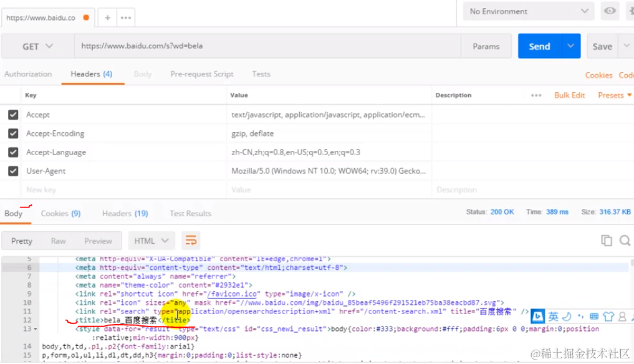Uncheck the Accept-Encoding header checkbox
The height and width of the screenshot is (364, 634).
[x=13, y=133]
